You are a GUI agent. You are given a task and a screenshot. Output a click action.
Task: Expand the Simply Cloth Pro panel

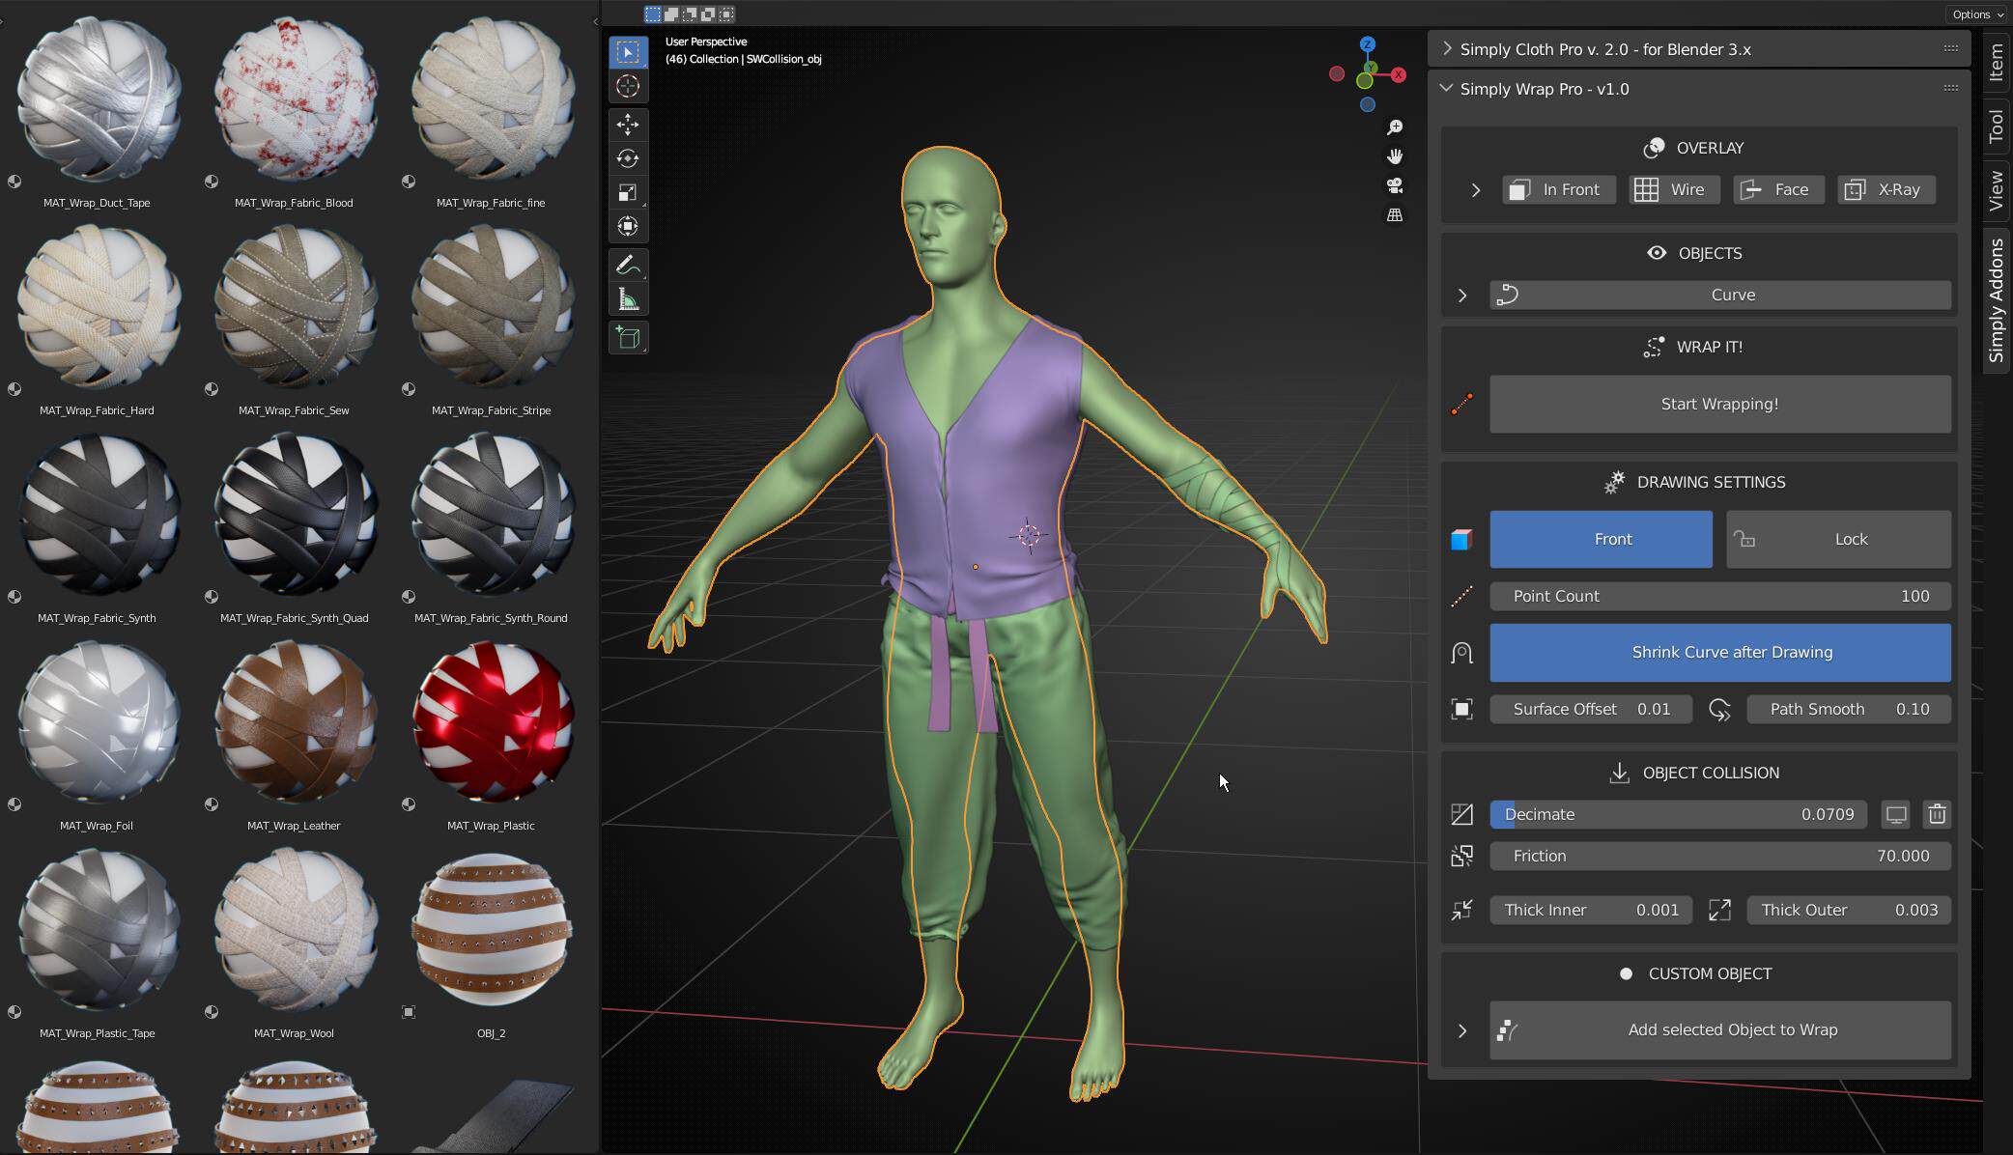tap(1447, 48)
